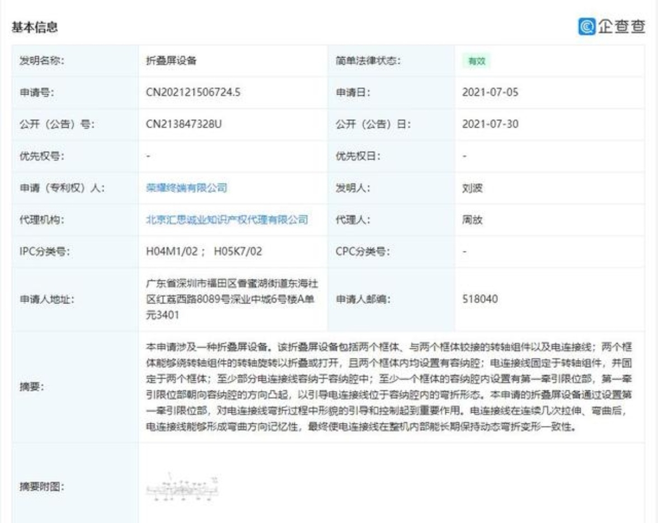The width and height of the screenshot is (658, 523).
Task: Click the 申请日 label
Action: click(353, 92)
